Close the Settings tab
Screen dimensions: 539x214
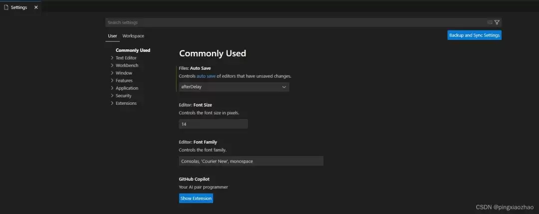(x=36, y=7)
